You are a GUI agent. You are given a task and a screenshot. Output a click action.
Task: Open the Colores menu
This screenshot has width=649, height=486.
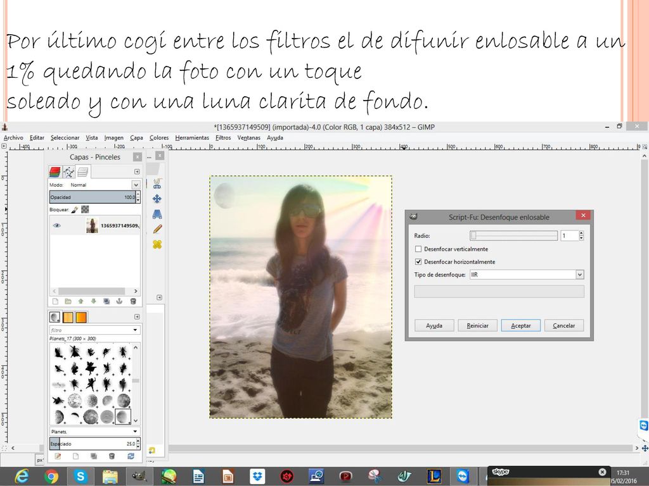pos(159,137)
